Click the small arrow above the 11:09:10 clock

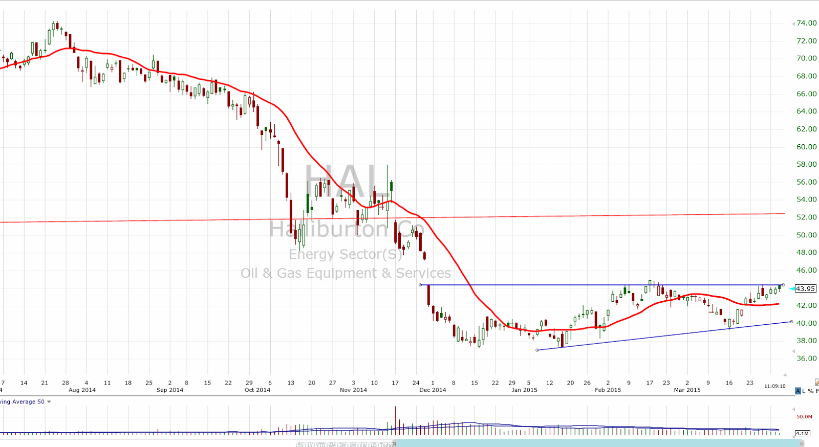click(x=785, y=375)
